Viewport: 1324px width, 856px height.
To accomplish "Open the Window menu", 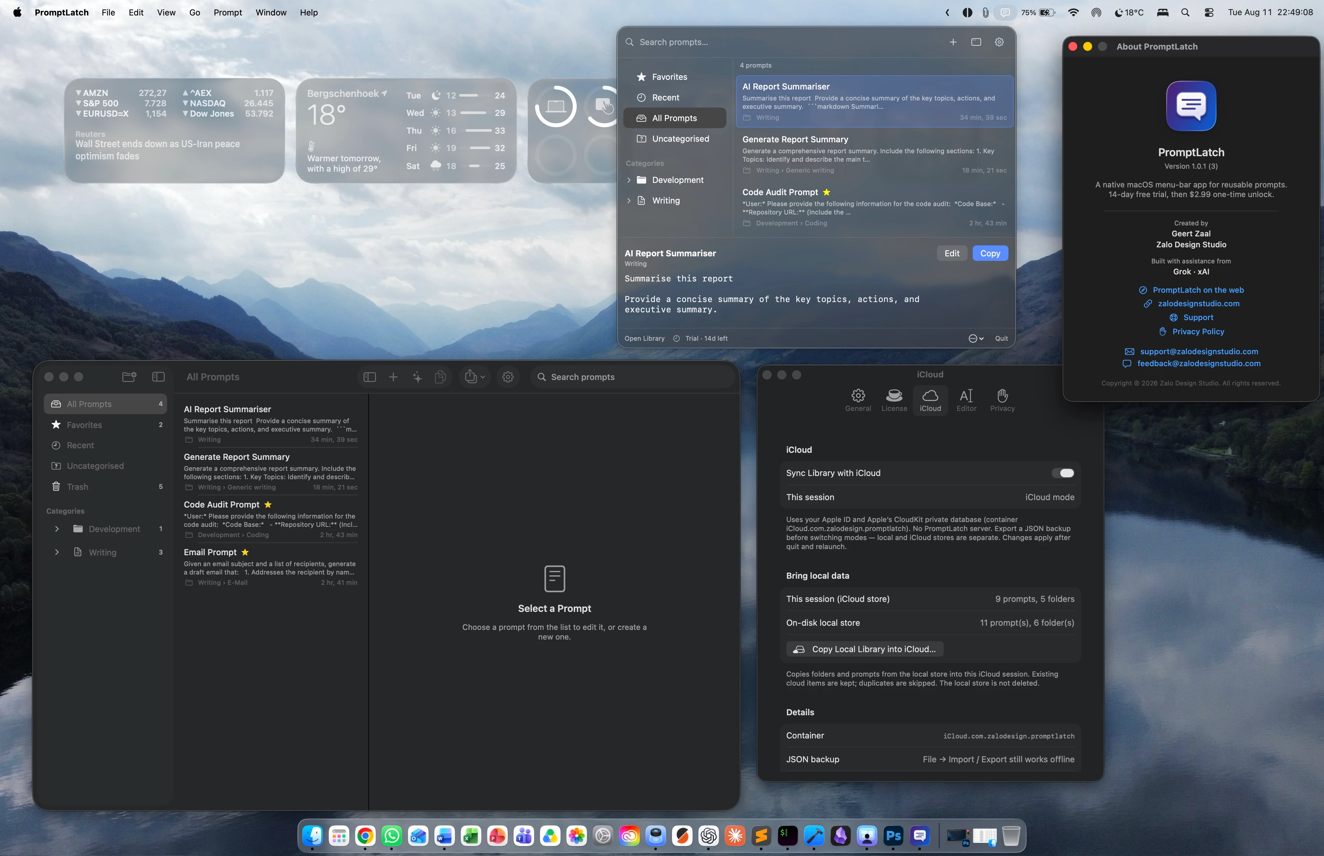I will [x=271, y=12].
